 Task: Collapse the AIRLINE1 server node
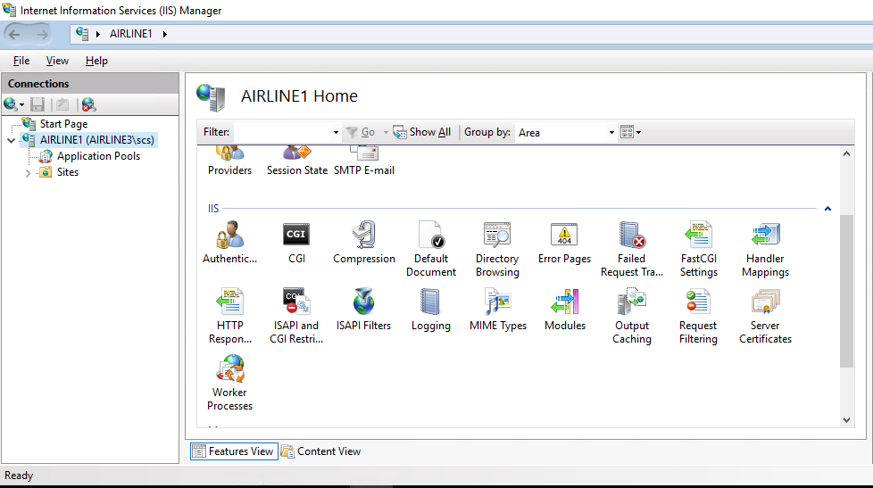pos(11,140)
